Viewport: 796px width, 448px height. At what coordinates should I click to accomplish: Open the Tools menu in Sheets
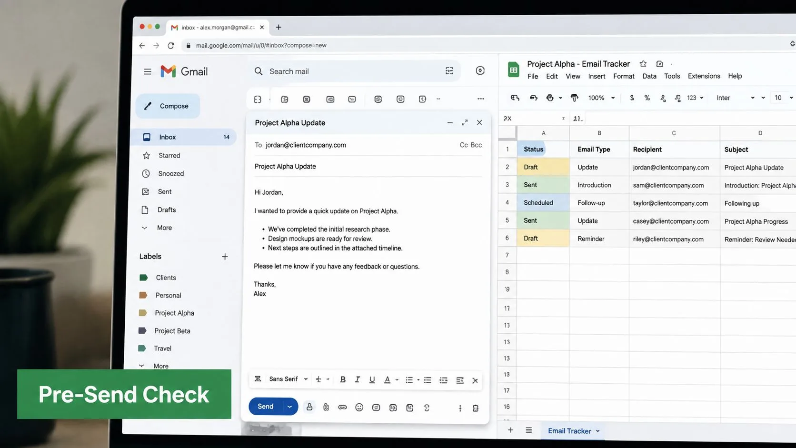point(672,76)
